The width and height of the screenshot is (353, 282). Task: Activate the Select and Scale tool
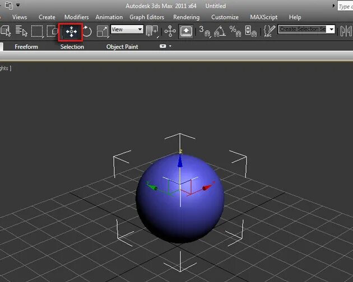(103, 31)
